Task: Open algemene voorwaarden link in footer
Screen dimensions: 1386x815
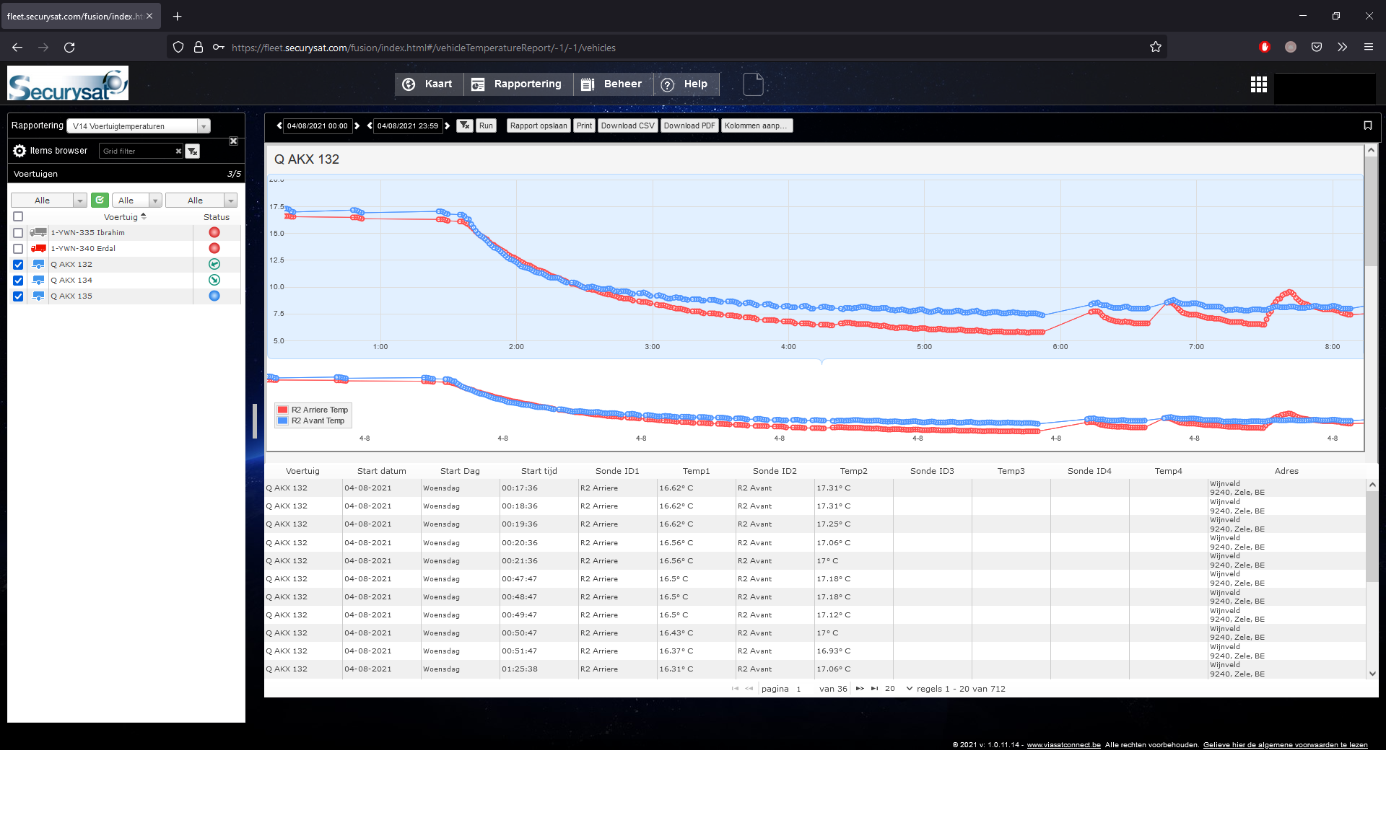Action: coord(1285,745)
